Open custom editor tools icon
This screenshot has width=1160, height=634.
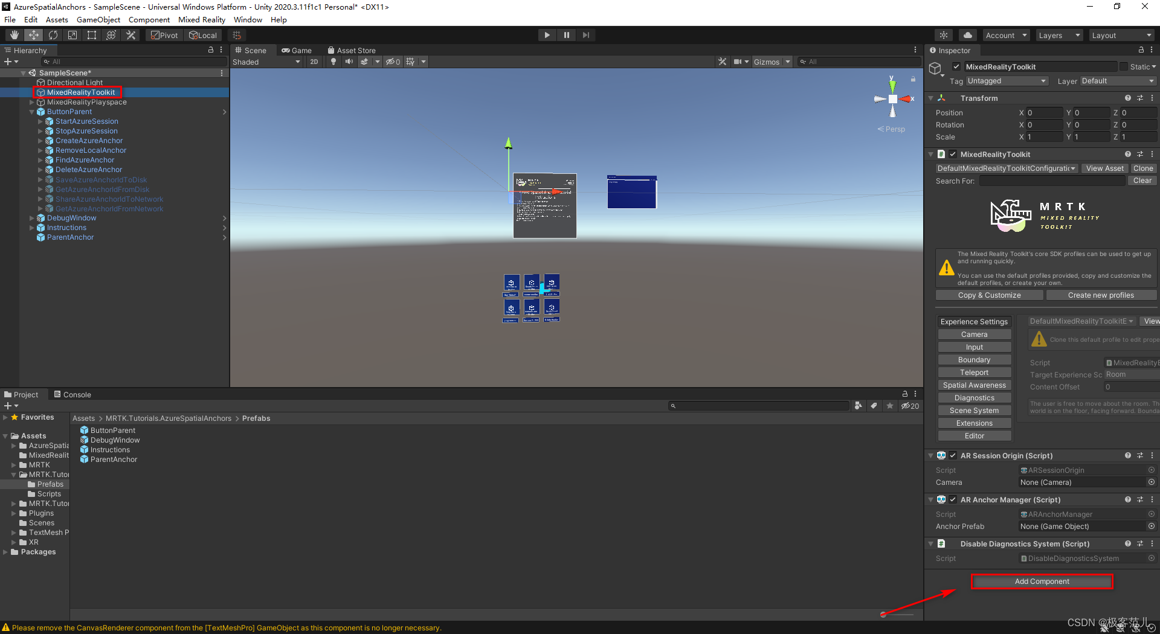click(130, 35)
